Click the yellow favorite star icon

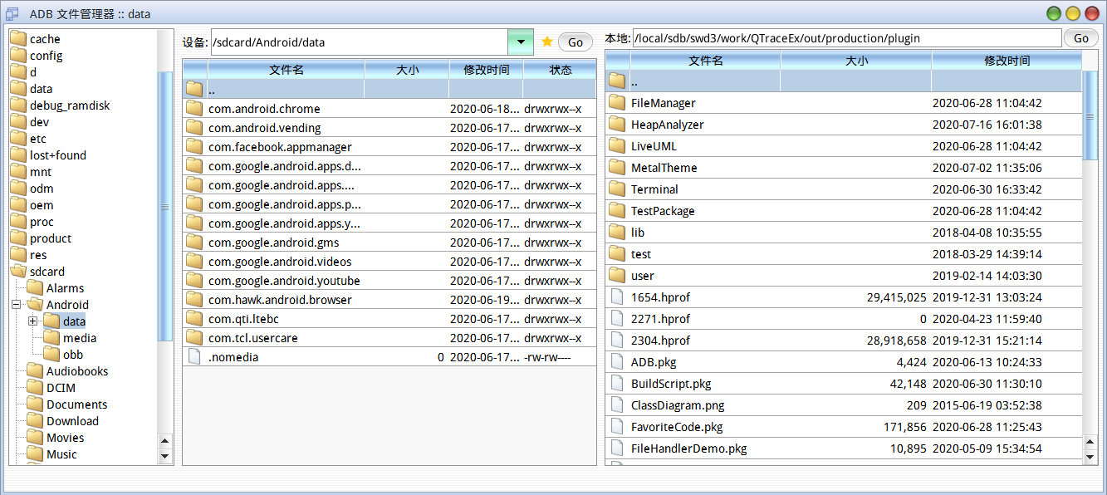click(x=547, y=42)
